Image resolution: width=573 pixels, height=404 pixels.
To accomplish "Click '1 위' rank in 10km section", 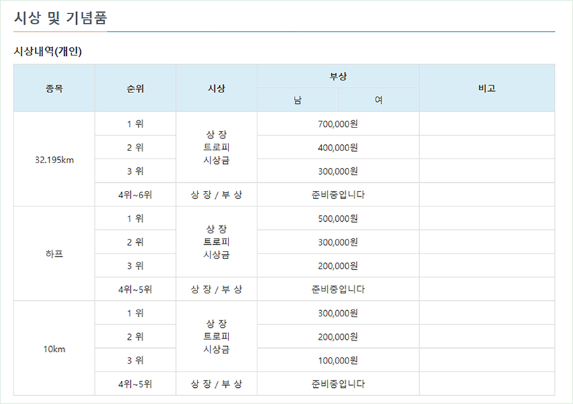I will 135,313.
